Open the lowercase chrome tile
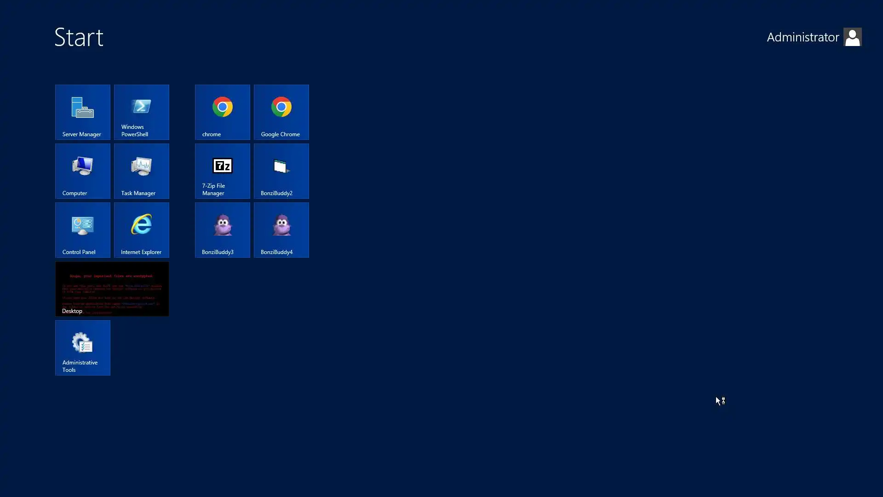This screenshot has height=497, width=883. tap(223, 112)
